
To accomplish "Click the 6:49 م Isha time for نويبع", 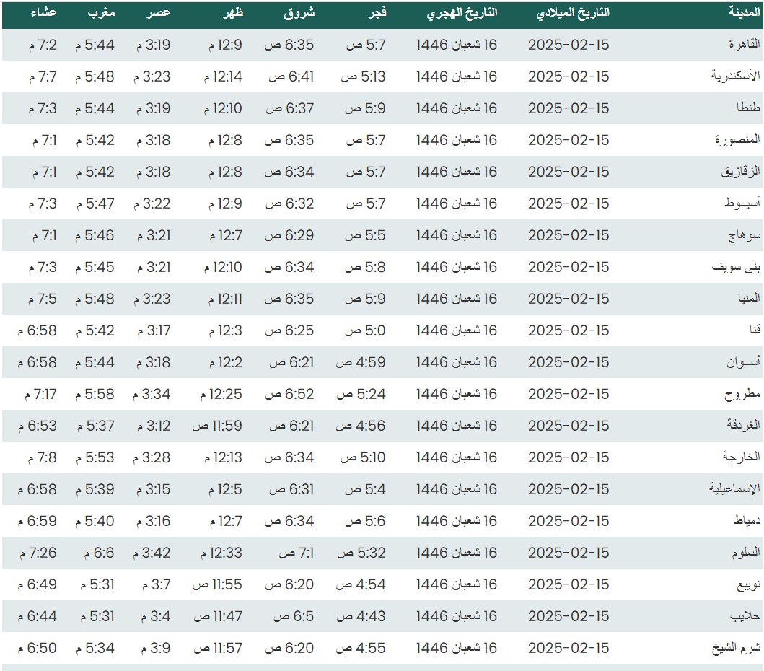I will [x=38, y=584].
